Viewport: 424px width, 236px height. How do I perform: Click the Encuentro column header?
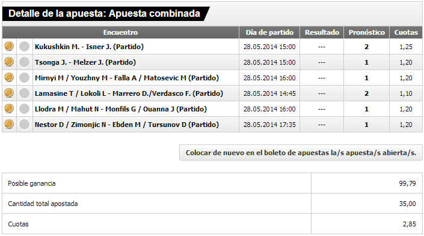click(x=121, y=32)
